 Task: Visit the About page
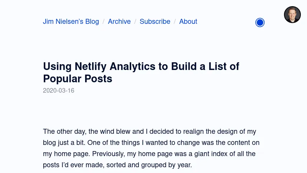click(x=188, y=22)
